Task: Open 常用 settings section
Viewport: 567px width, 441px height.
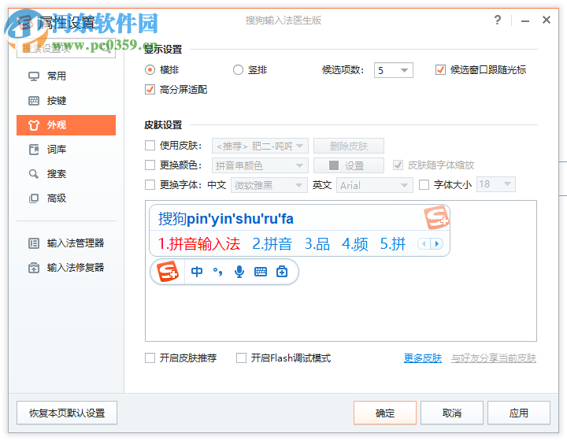Action: [66, 76]
